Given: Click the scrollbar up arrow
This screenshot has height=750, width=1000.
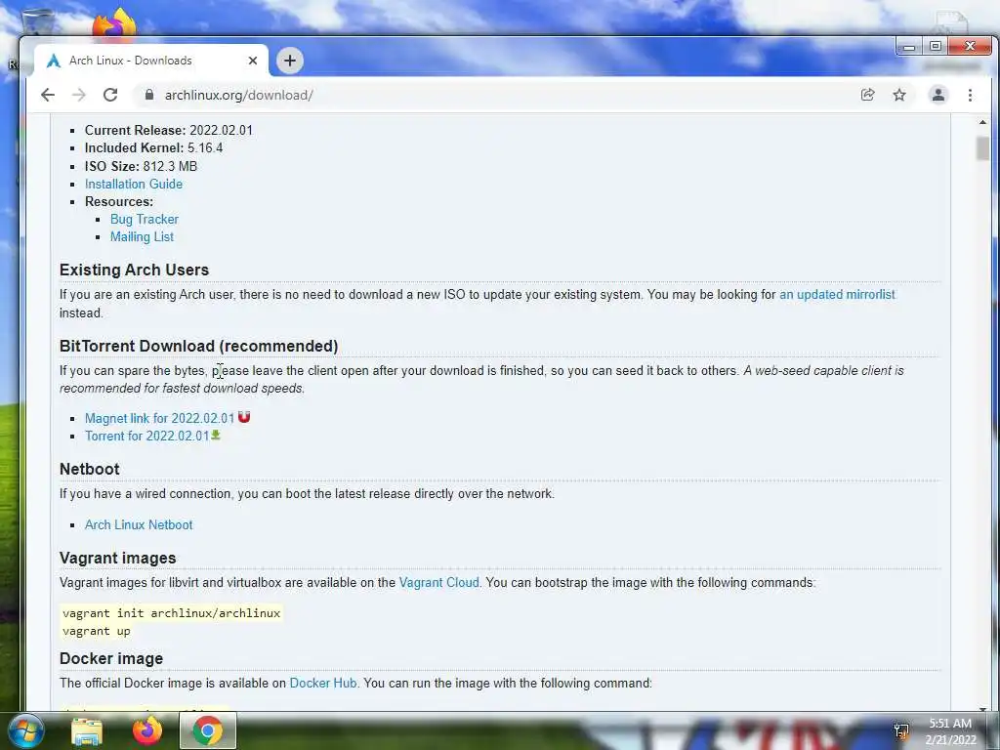Looking at the screenshot, I should pyautogui.click(x=982, y=122).
